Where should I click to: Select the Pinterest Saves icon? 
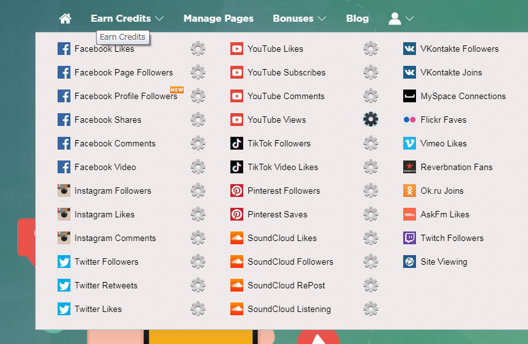(237, 214)
